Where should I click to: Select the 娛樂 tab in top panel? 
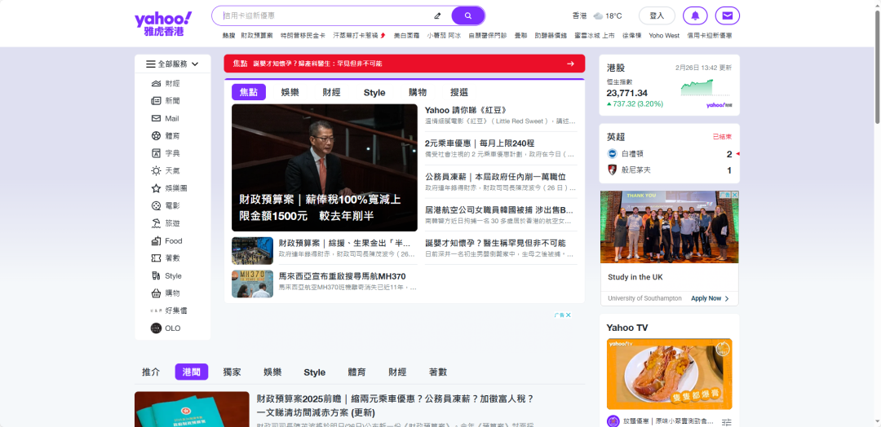pyautogui.click(x=290, y=93)
